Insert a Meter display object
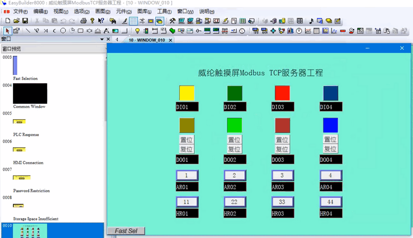The image size is (413, 238). 299,31
